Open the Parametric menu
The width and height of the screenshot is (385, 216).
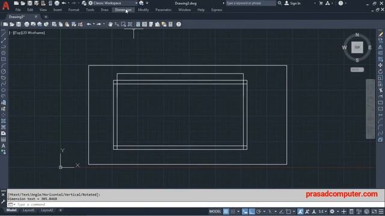[163, 10]
